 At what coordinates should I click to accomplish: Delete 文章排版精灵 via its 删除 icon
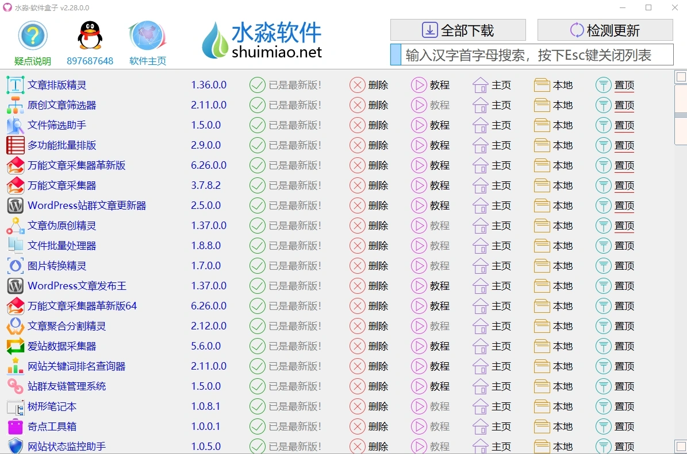(358, 85)
